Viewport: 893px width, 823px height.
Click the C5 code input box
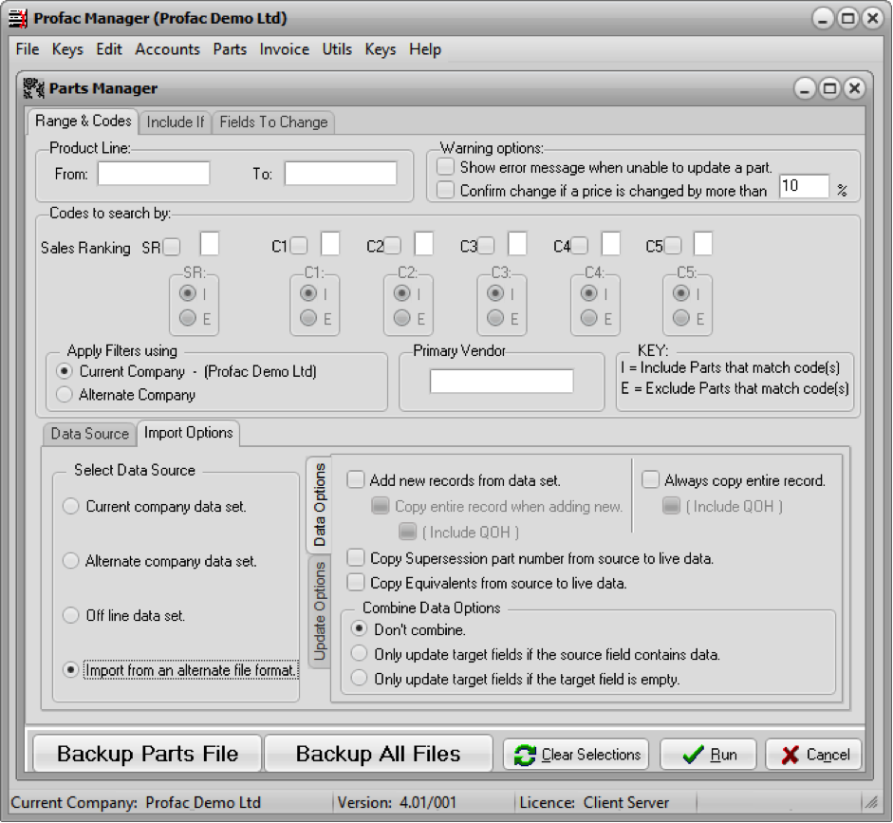(703, 244)
